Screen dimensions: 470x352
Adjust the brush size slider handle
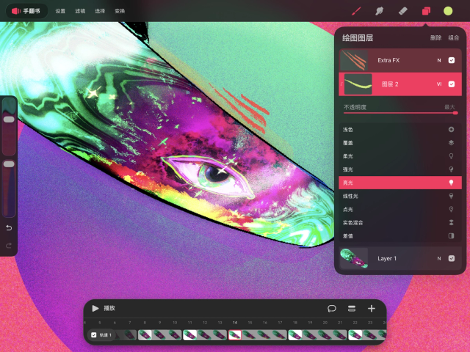(x=9, y=120)
